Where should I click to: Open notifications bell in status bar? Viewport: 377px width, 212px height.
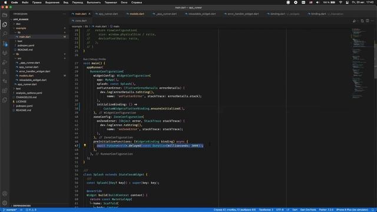pos(373,210)
